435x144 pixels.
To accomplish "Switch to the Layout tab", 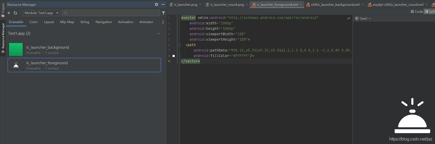I will pos(49,22).
